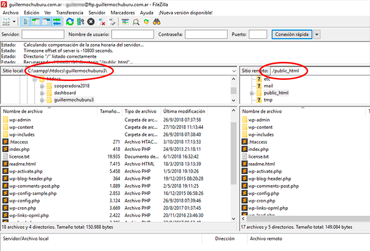
Task: Toggle the transfer queue display
Action: click(57, 22)
